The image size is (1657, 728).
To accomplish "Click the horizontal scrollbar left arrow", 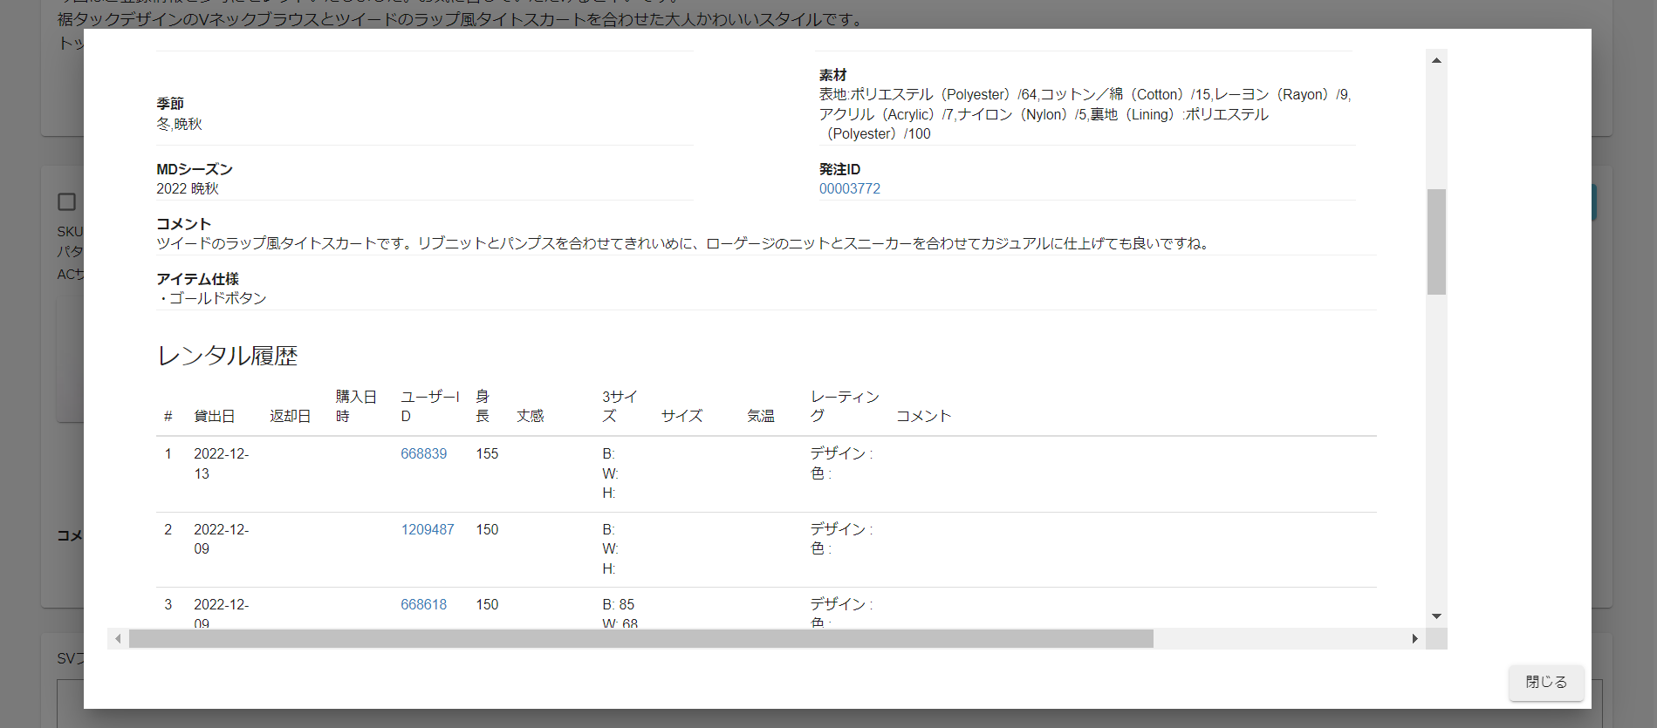I will click(x=118, y=639).
